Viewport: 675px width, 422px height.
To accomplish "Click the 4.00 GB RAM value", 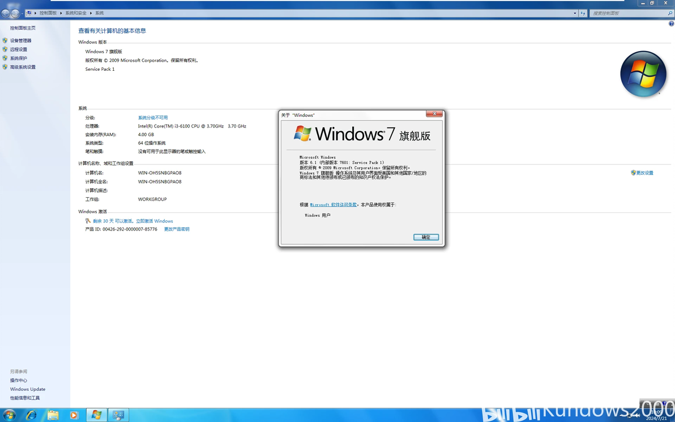I will pyautogui.click(x=146, y=135).
